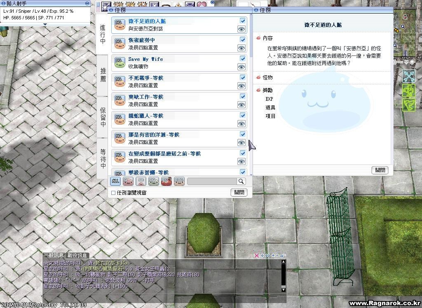
Task: Click the minus icon on chat bar
Action: tap(277, 255)
